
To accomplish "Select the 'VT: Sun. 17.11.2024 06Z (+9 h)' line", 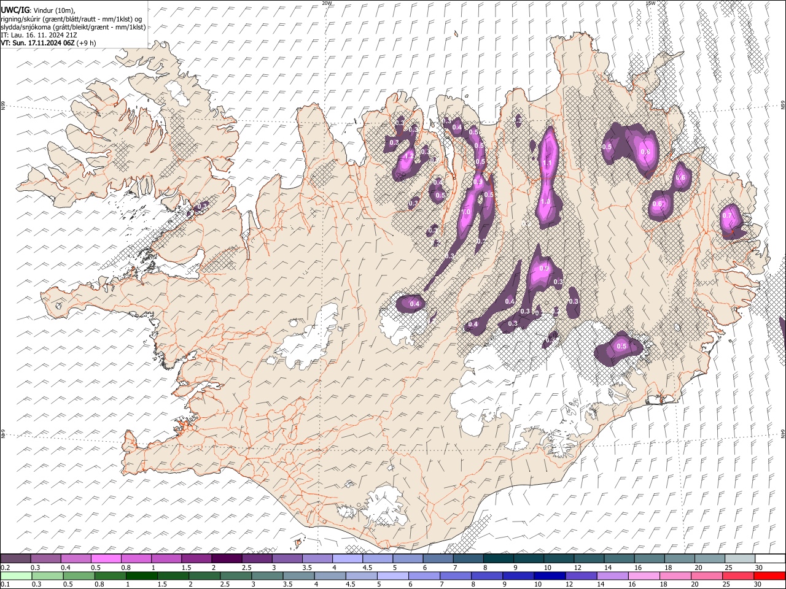I will tap(49, 43).
